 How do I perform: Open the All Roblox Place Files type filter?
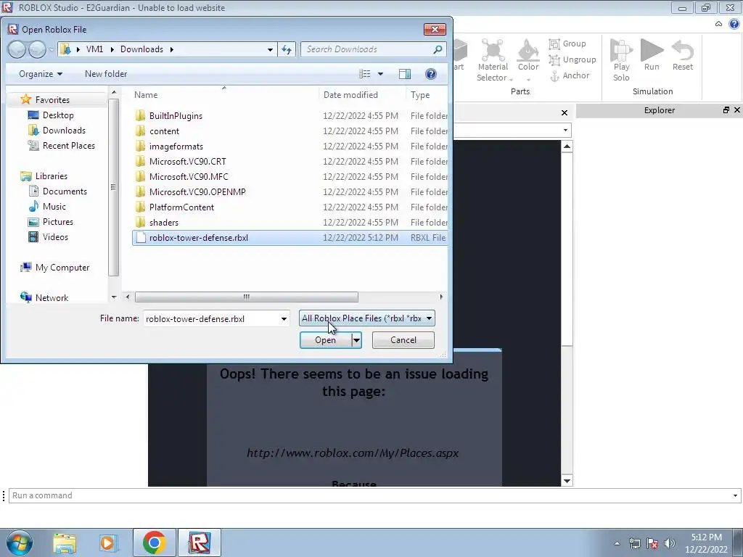[366, 318]
